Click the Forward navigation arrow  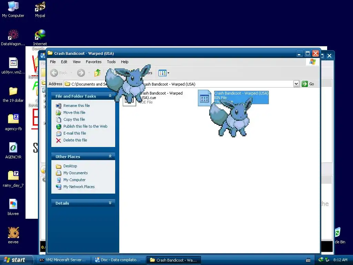pos(81,73)
